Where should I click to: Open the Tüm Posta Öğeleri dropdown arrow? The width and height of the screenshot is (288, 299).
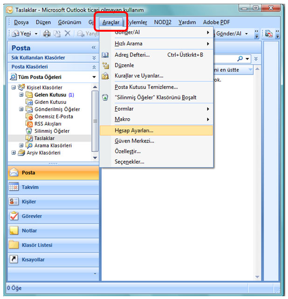pos(94,77)
